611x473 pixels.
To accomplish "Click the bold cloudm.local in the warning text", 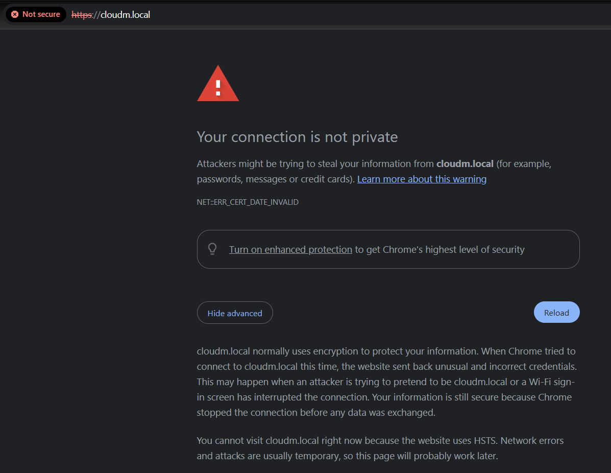I will point(465,164).
